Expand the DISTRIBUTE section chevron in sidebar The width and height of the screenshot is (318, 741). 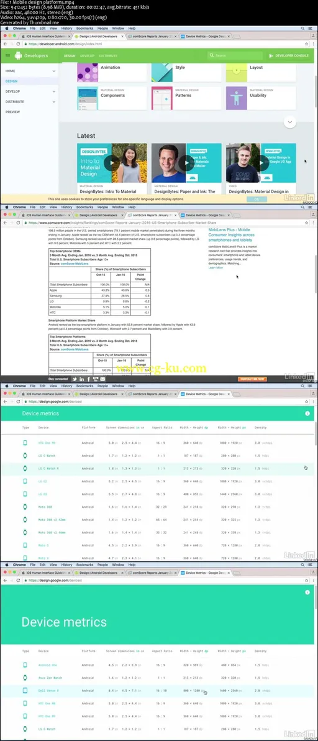[54, 101]
